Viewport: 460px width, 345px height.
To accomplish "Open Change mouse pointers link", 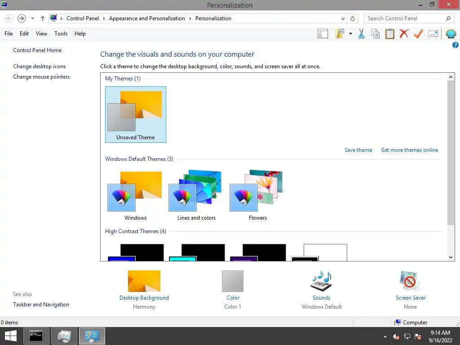I will click(41, 76).
